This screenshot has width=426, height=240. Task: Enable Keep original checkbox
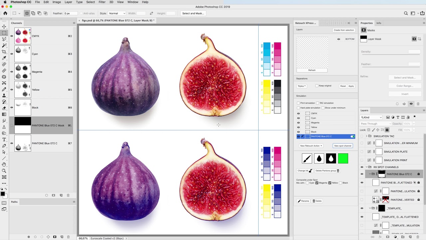point(317,86)
